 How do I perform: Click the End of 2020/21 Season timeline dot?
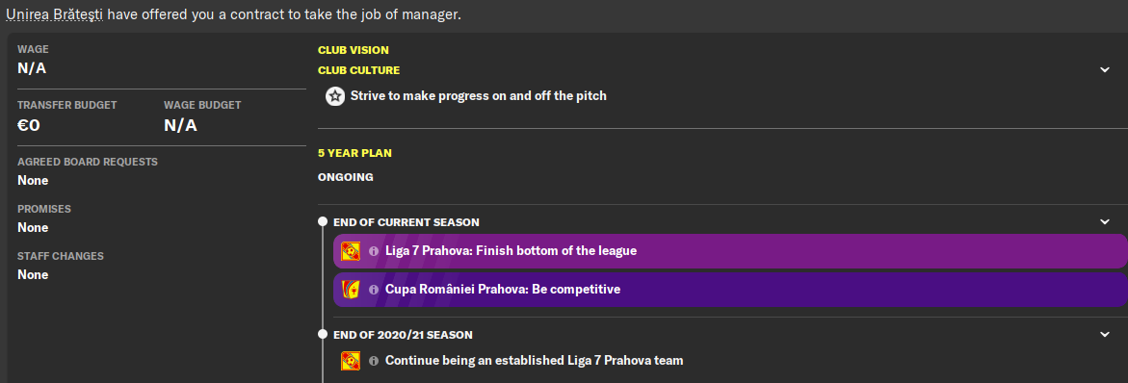pos(323,334)
